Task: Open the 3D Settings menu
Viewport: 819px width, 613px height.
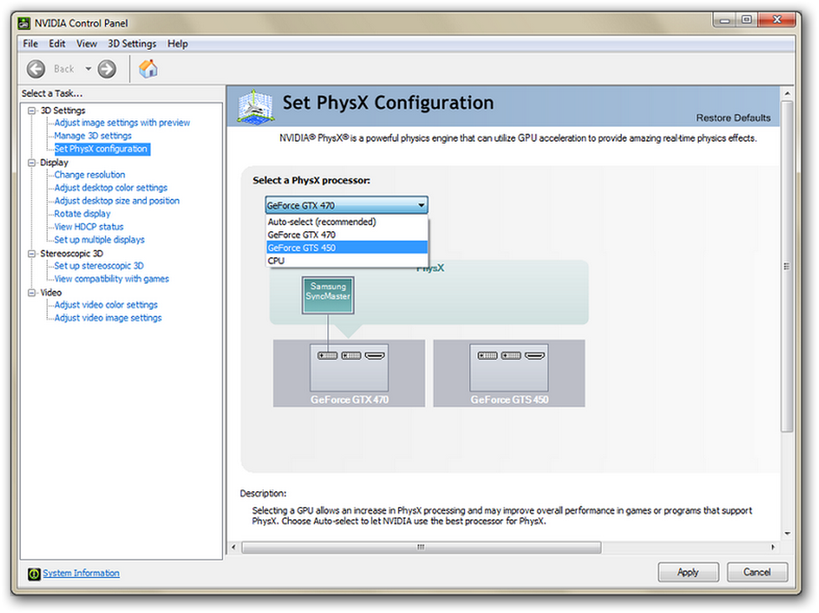Action: tap(132, 44)
